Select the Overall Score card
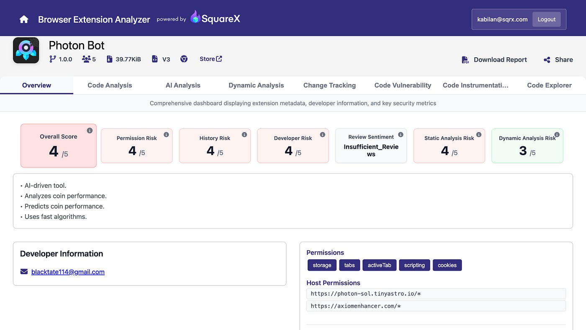This screenshot has width=586, height=330. click(x=59, y=146)
